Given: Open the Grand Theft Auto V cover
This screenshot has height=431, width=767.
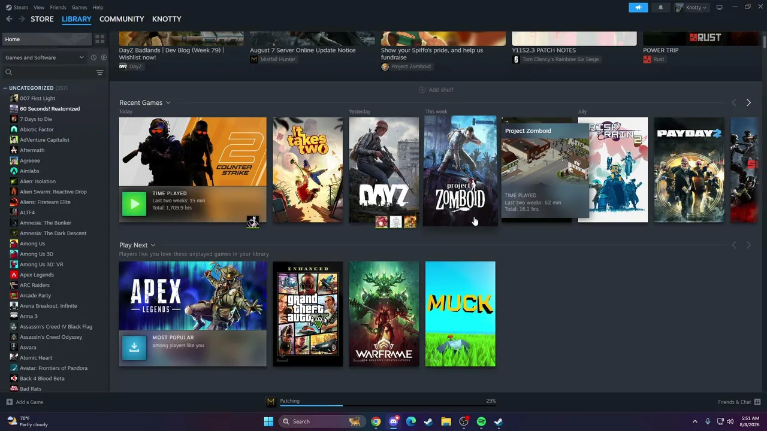Looking at the screenshot, I should click(x=308, y=314).
